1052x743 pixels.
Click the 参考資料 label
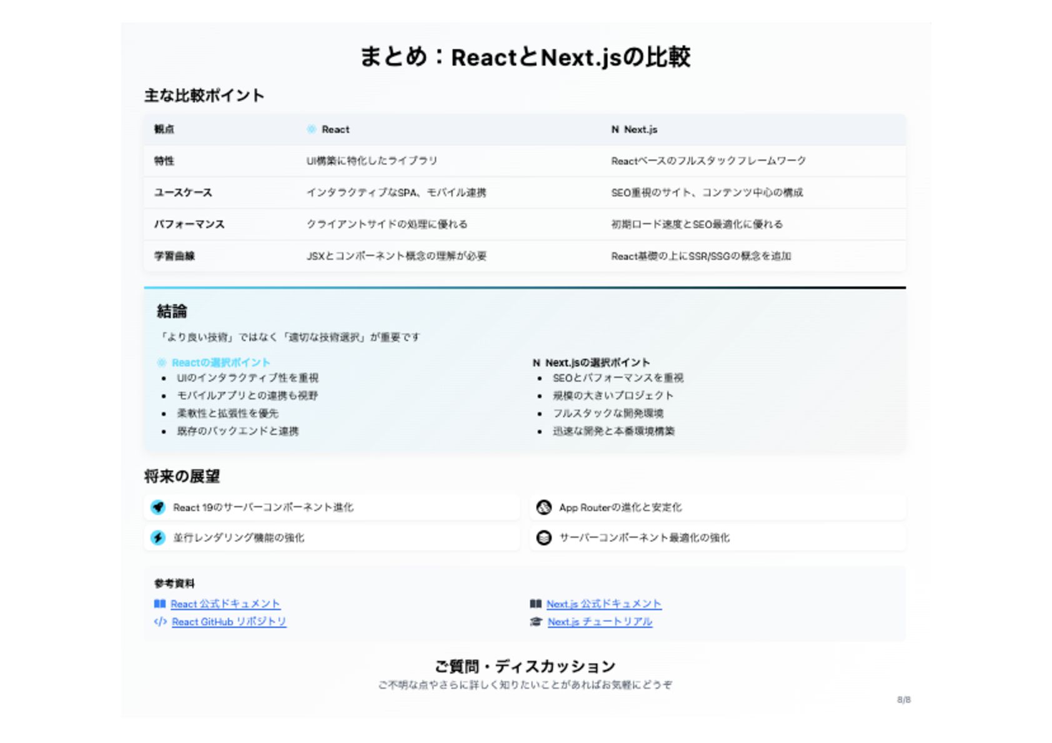pos(174,584)
